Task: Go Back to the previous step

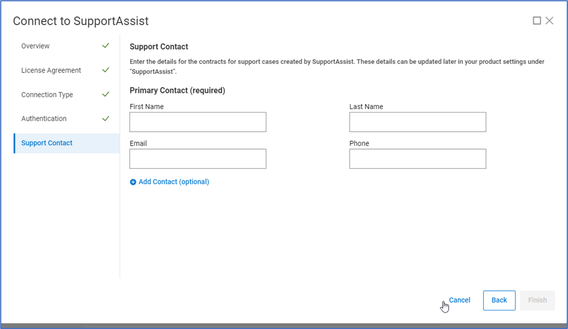Action: [499, 301]
